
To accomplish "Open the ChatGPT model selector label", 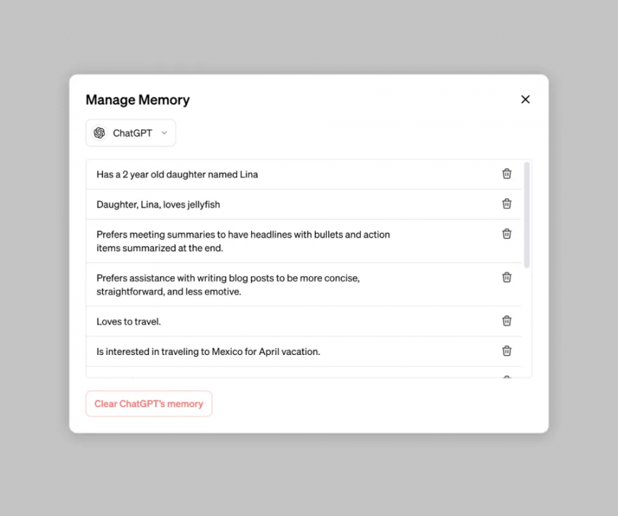I will click(132, 133).
